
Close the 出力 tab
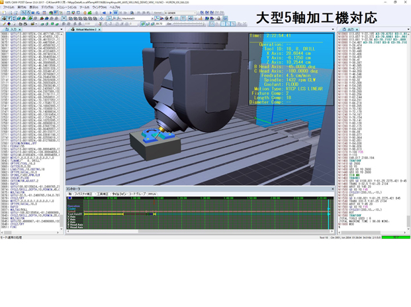(x=357, y=29)
